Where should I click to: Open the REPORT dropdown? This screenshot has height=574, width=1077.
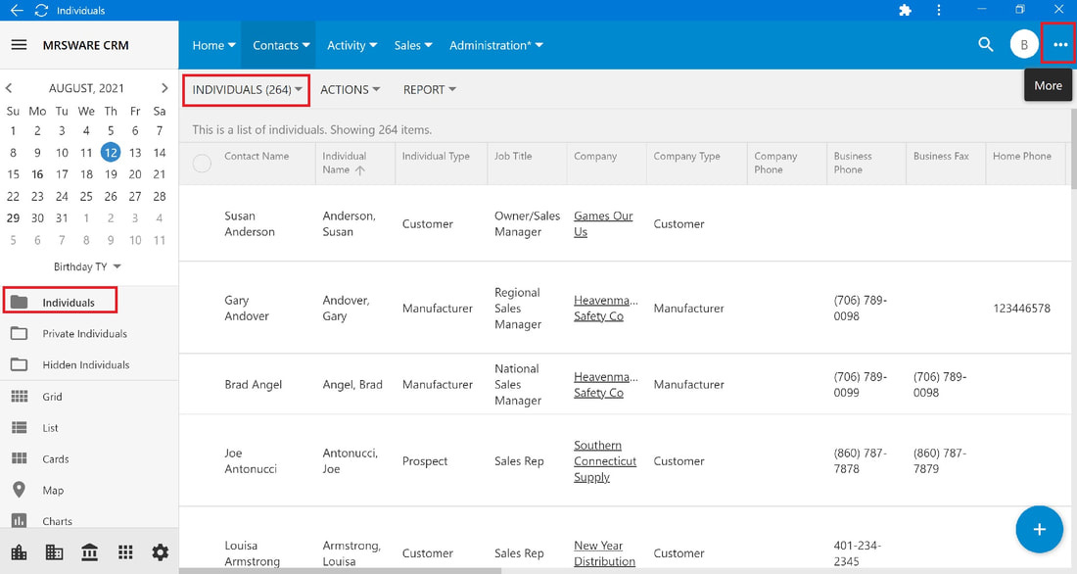click(x=429, y=90)
